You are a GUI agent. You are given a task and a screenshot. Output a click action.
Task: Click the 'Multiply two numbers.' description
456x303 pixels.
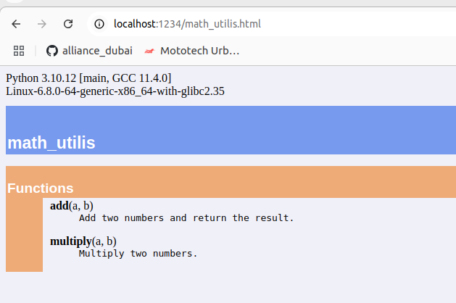138,254
